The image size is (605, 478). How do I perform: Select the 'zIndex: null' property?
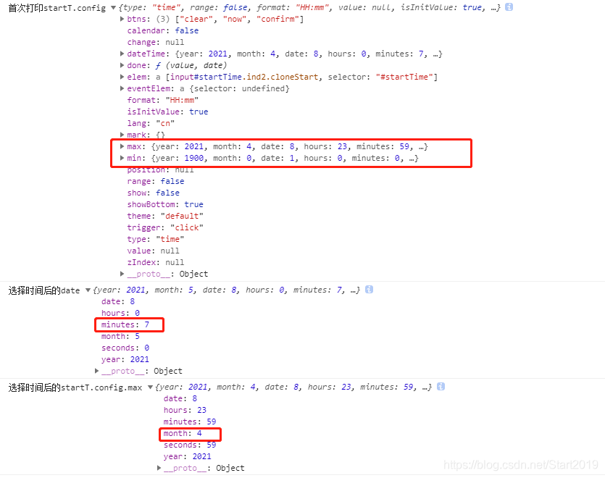[156, 262]
